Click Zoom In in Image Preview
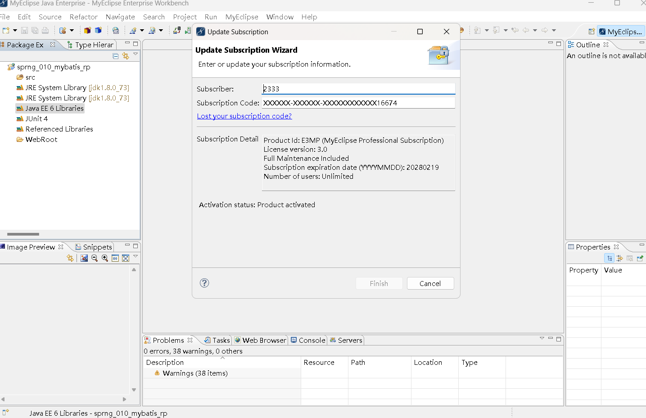 pyautogui.click(x=105, y=258)
